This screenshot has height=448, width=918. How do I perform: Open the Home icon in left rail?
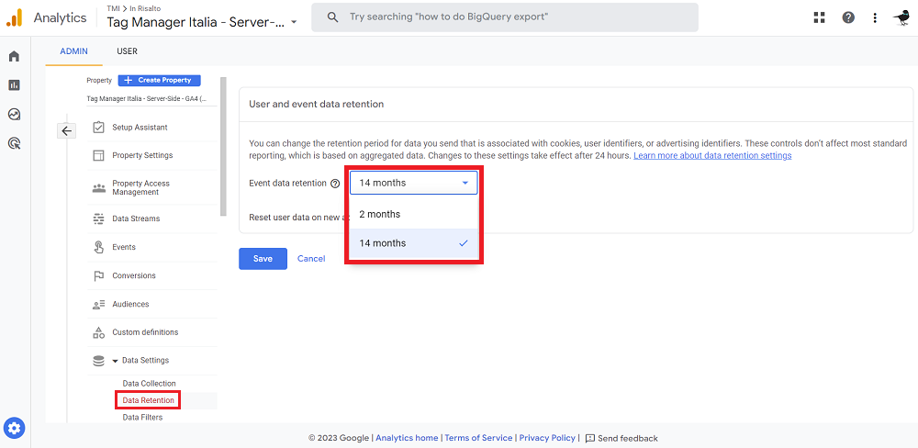14,56
